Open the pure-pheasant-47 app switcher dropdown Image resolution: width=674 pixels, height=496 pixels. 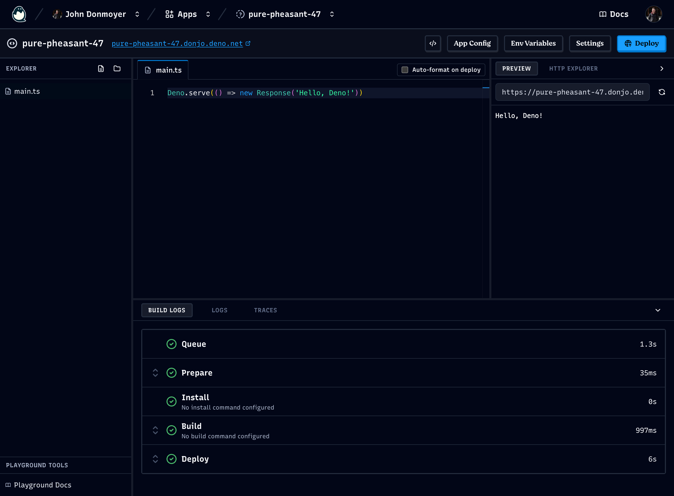tap(332, 14)
